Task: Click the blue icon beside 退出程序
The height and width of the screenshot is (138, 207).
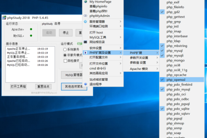Action: click(x=86, y=84)
